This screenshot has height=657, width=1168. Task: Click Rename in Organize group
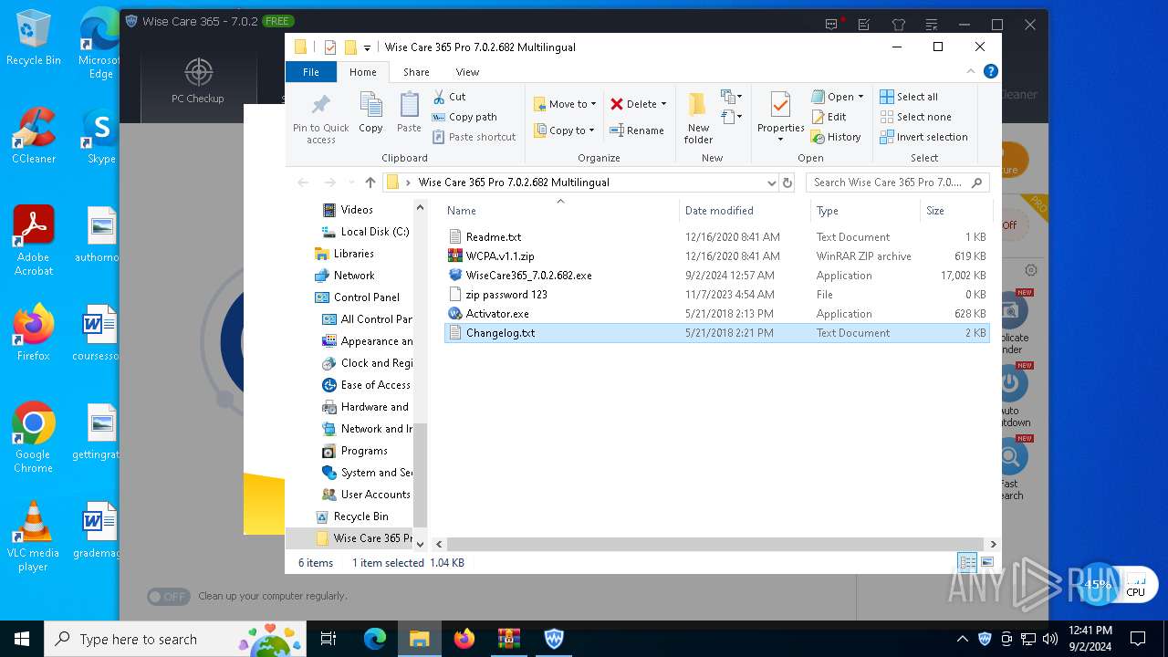tap(637, 130)
